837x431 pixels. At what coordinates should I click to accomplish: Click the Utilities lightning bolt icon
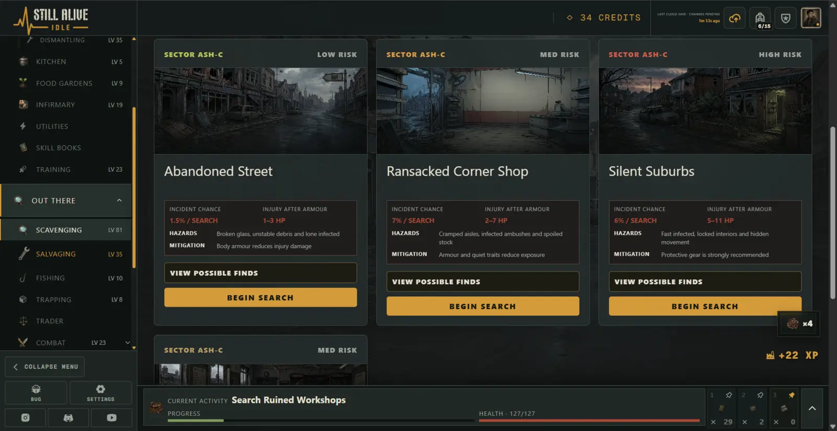(x=23, y=126)
